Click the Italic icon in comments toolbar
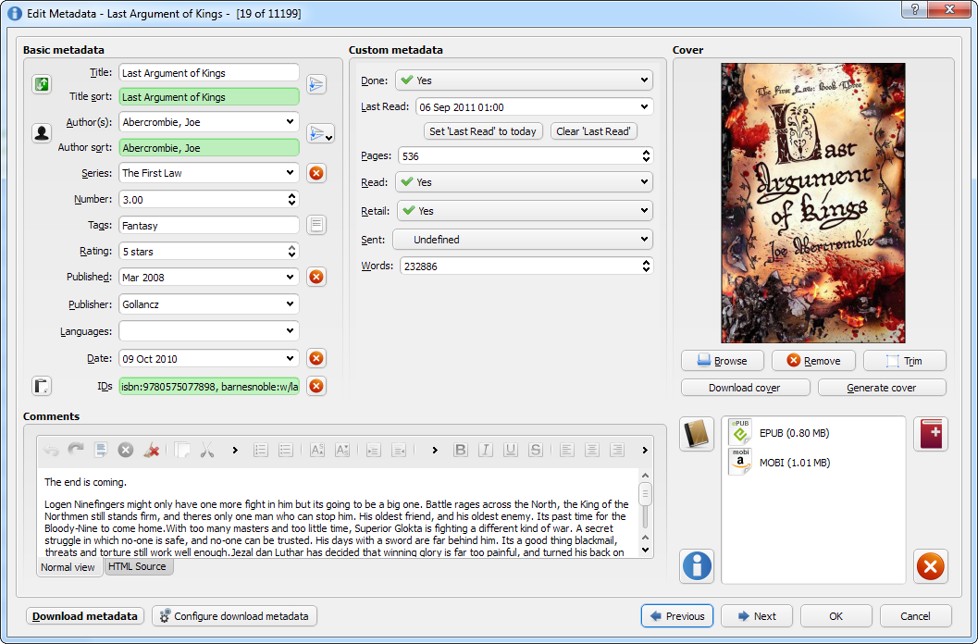Screen dimensions: 978x644 (x=485, y=450)
